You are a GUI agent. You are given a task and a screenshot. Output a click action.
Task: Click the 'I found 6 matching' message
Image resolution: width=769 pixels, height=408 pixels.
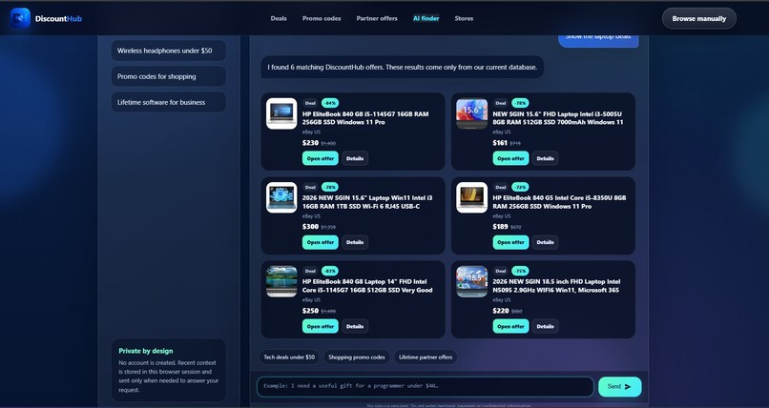click(403, 67)
